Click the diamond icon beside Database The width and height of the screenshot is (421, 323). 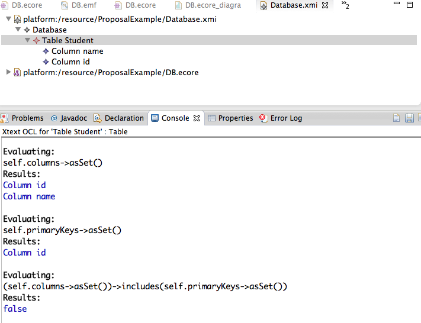pyautogui.click(x=27, y=30)
